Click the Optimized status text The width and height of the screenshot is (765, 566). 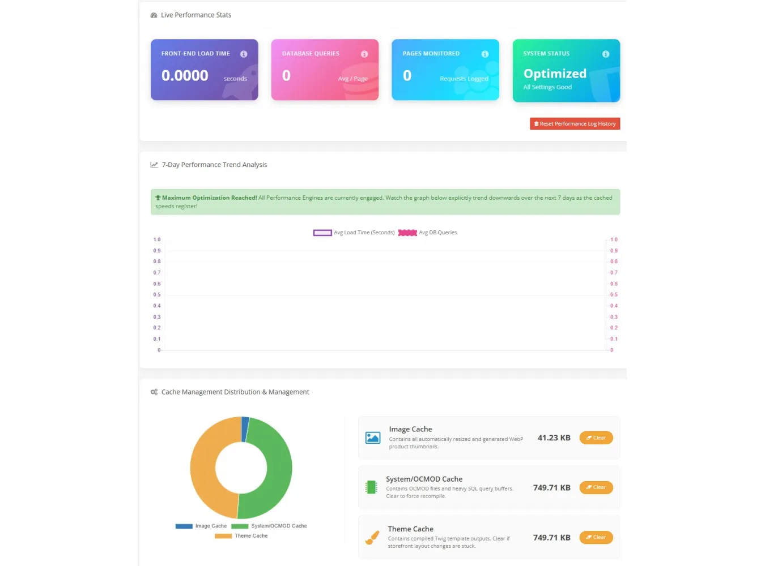[555, 74]
